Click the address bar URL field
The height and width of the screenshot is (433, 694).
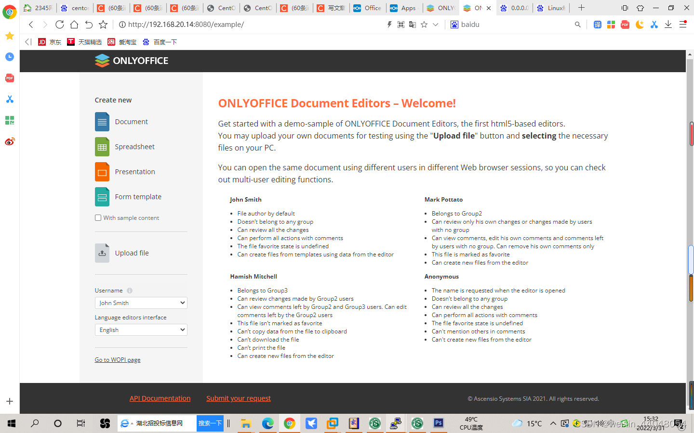click(251, 25)
